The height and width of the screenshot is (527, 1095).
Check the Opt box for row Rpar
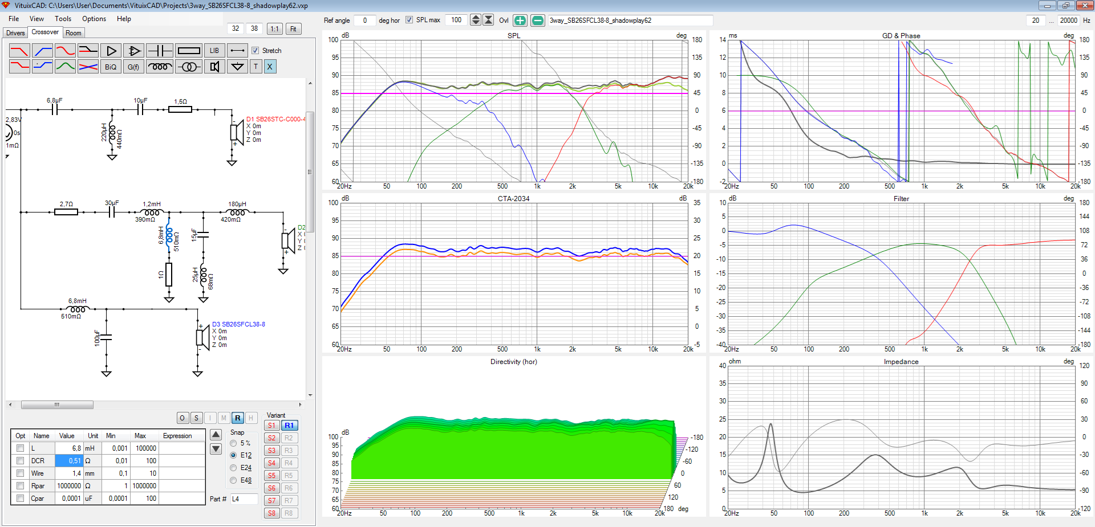tap(20, 486)
